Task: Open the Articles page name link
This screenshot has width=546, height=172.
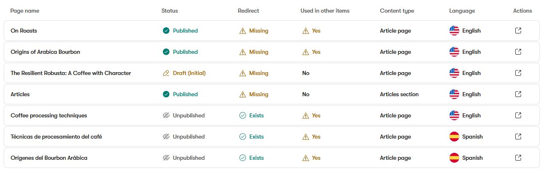Action: pyautogui.click(x=20, y=94)
